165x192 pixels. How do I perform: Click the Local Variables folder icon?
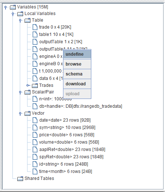coord(20,14)
